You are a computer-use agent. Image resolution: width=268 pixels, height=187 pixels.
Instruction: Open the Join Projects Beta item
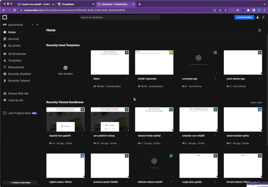pyautogui.click(x=19, y=113)
